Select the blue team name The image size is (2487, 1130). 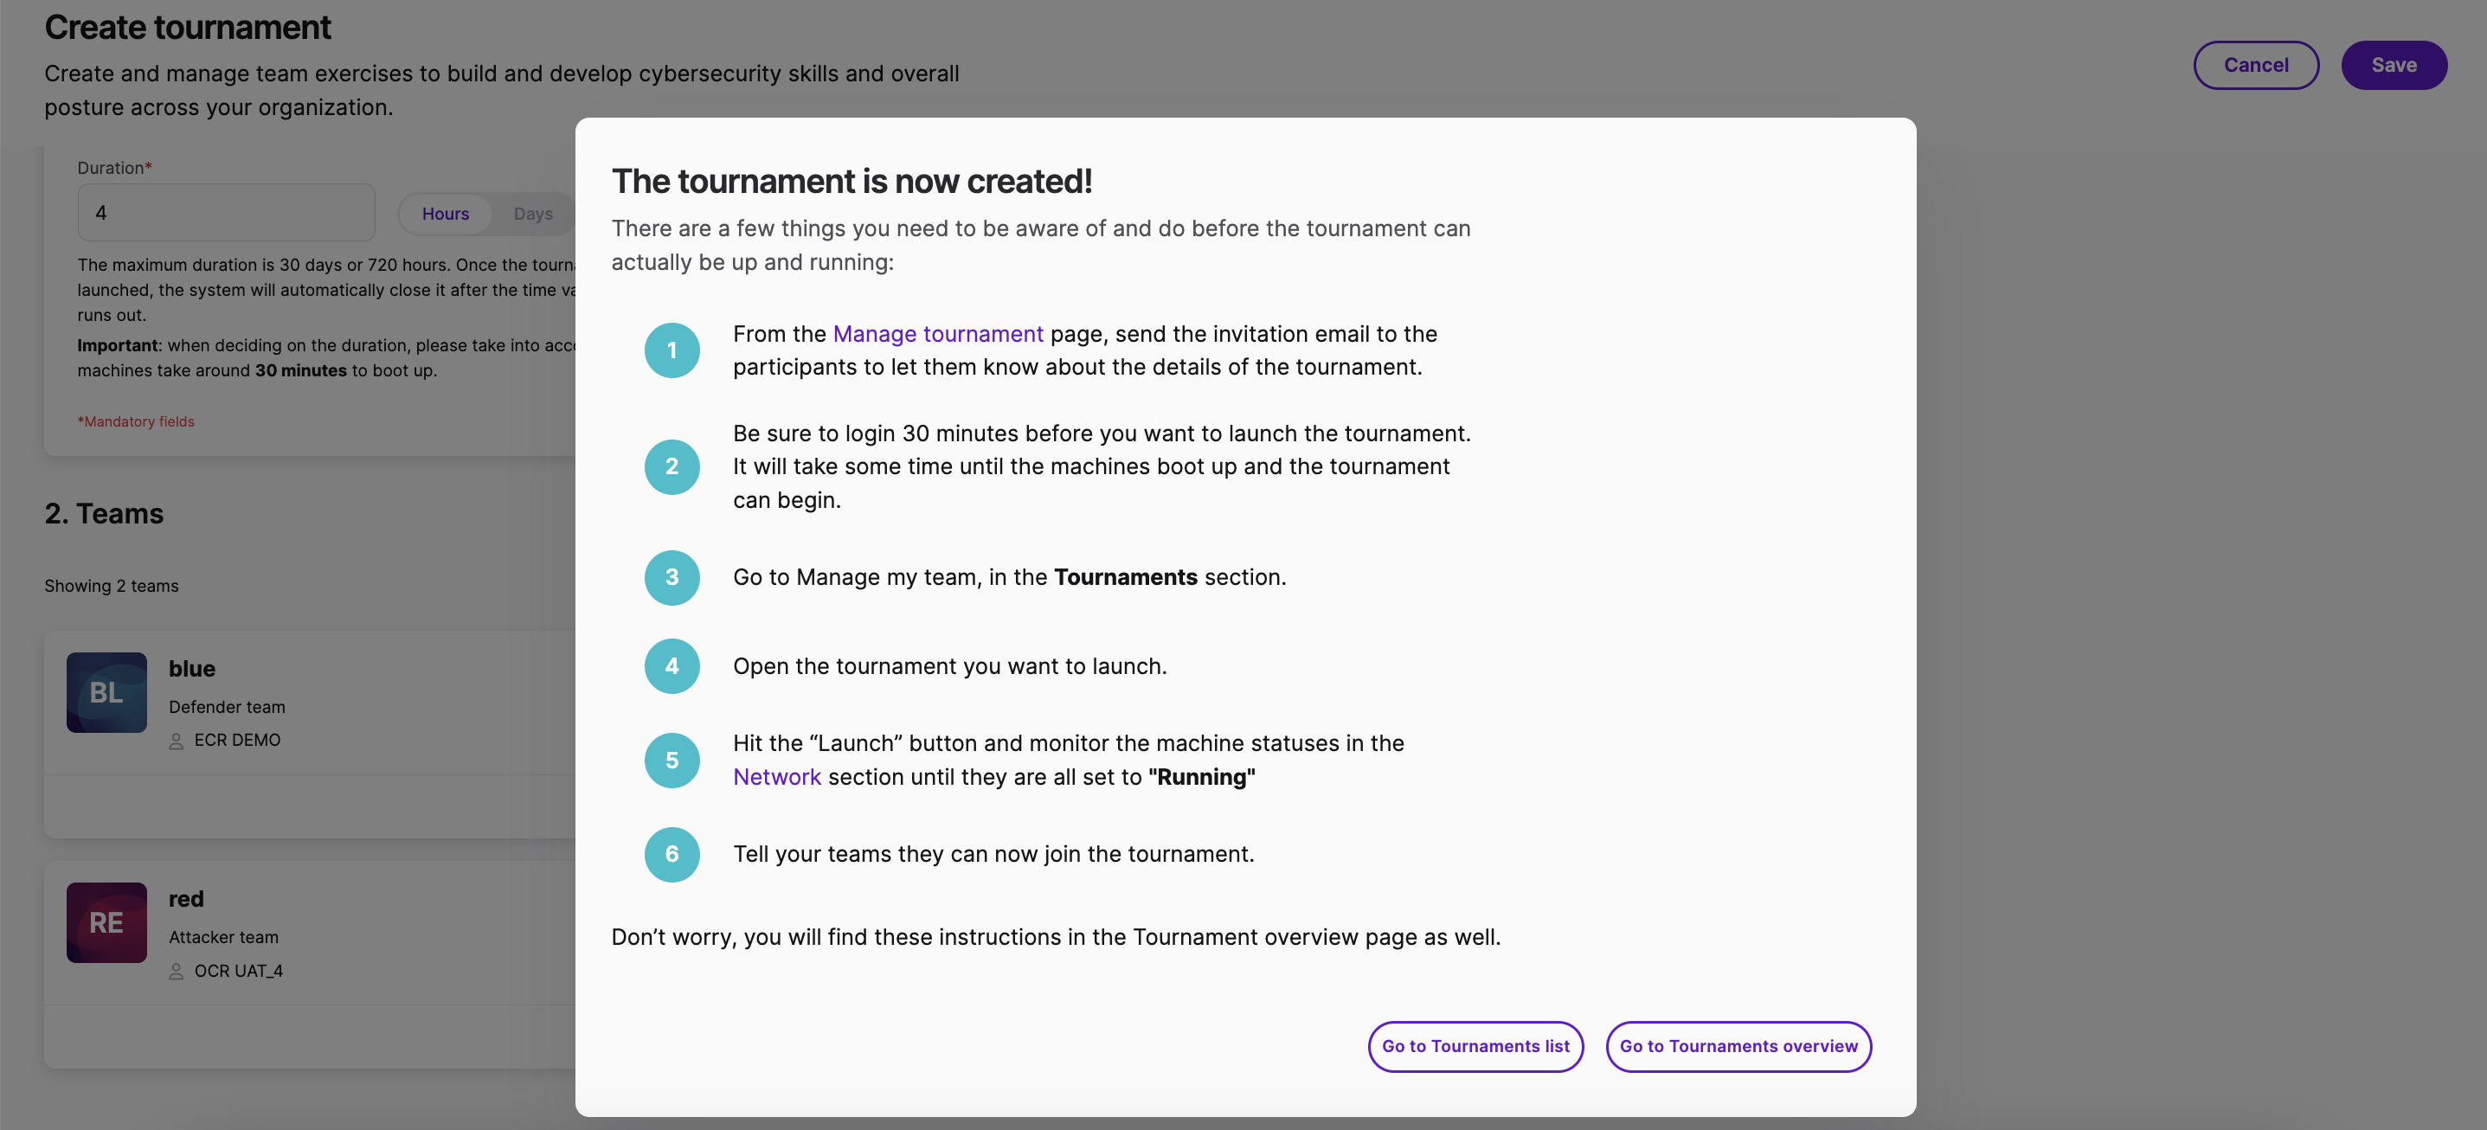click(192, 669)
